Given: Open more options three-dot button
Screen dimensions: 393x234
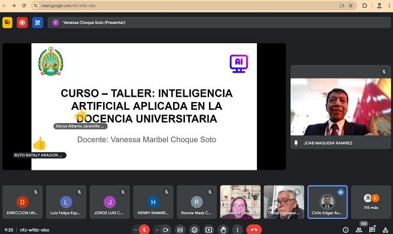Looking at the screenshot, I should point(237,230).
